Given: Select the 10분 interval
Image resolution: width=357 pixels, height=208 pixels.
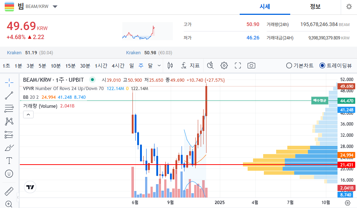Looking at the screenshot, I should (56, 66).
